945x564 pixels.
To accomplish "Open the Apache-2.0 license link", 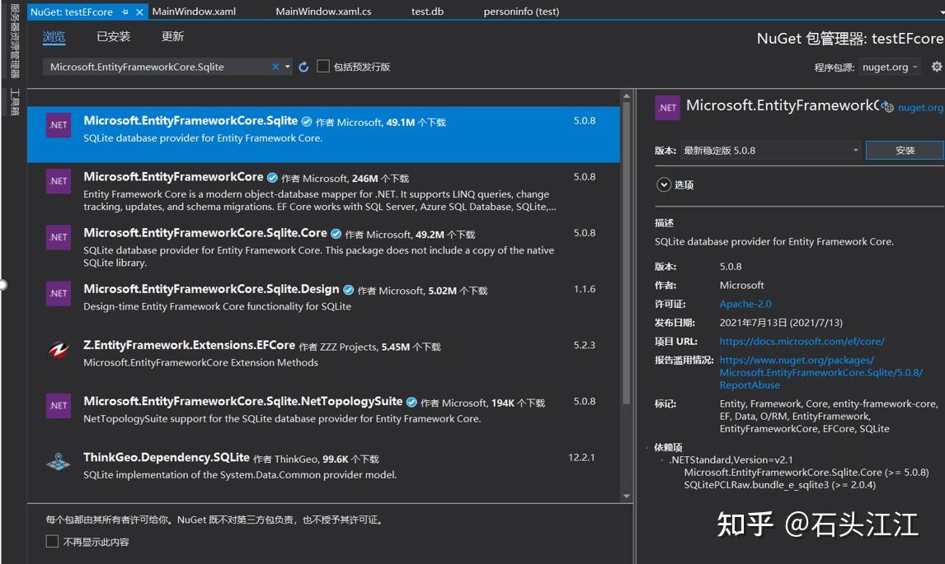I will coord(745,303).
